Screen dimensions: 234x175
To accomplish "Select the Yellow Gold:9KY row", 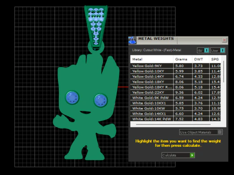I will [x=175, y=66].
